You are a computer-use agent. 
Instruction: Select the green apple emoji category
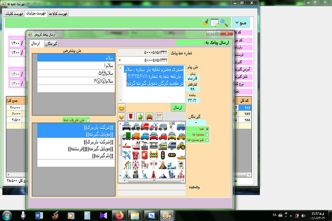click(x=140, y=117)
